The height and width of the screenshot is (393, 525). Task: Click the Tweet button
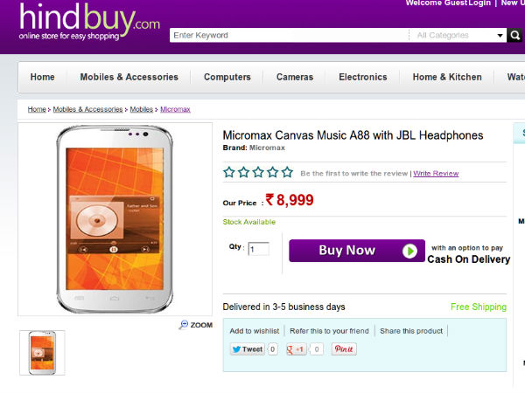pos(248,349)
